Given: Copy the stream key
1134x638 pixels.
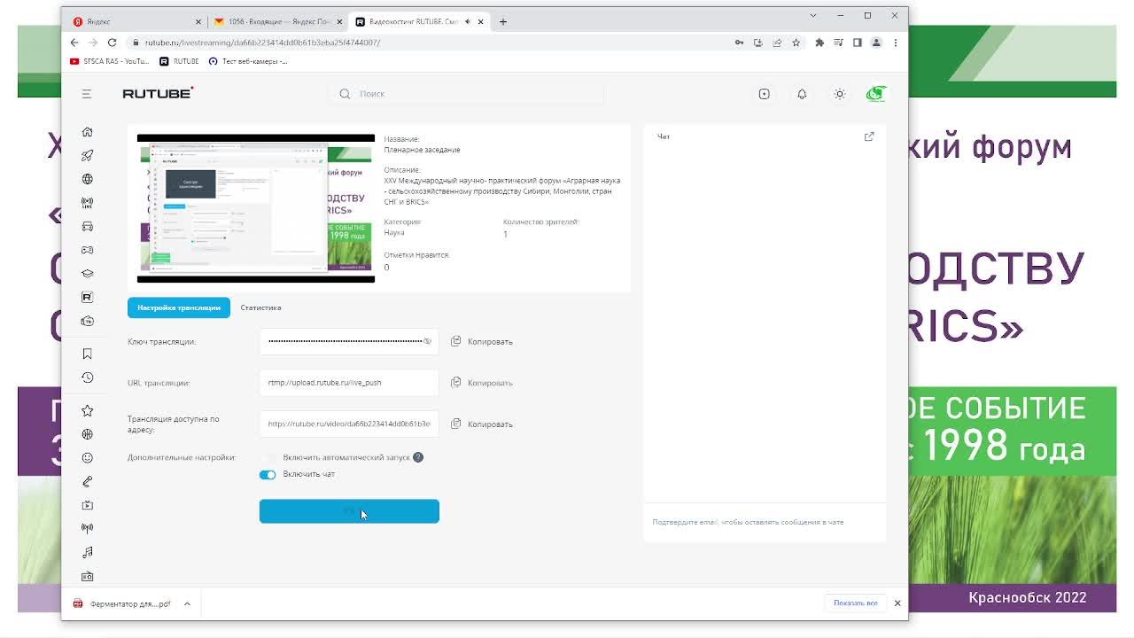Looking at the screenshot, I should [482, 341].
